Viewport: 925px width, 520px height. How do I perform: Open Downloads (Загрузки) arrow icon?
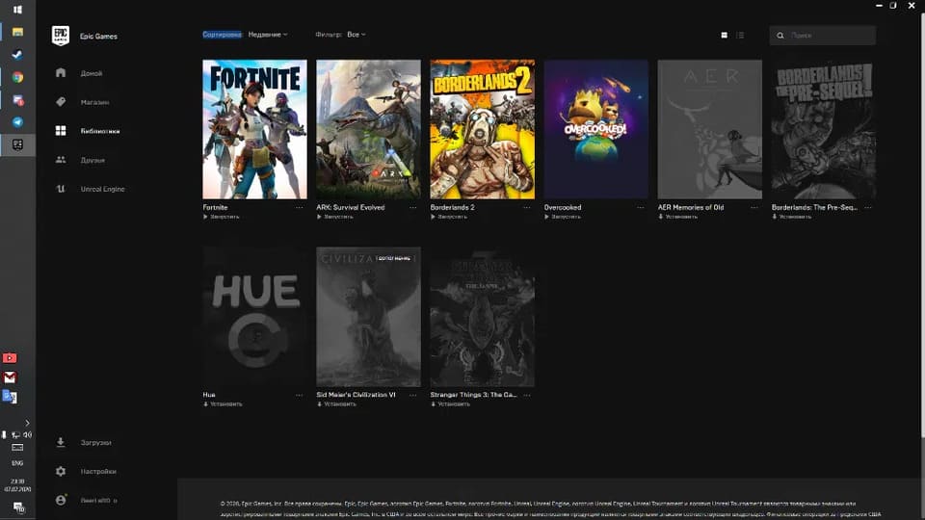coord(61,443)
